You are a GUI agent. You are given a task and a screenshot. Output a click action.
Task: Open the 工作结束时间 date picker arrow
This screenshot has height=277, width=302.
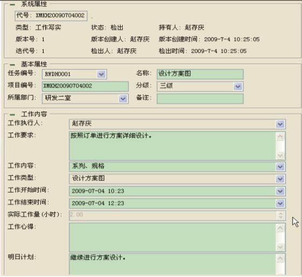(280, 203)
